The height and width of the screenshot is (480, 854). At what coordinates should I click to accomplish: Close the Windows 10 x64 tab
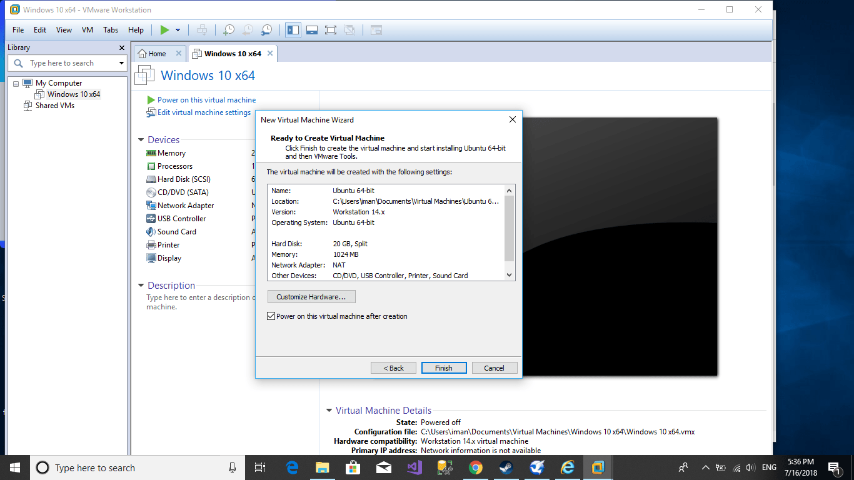coord(270,54)
